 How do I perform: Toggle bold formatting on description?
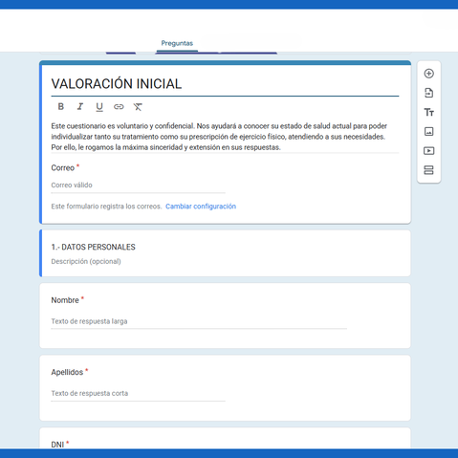(x=61, y=106)
